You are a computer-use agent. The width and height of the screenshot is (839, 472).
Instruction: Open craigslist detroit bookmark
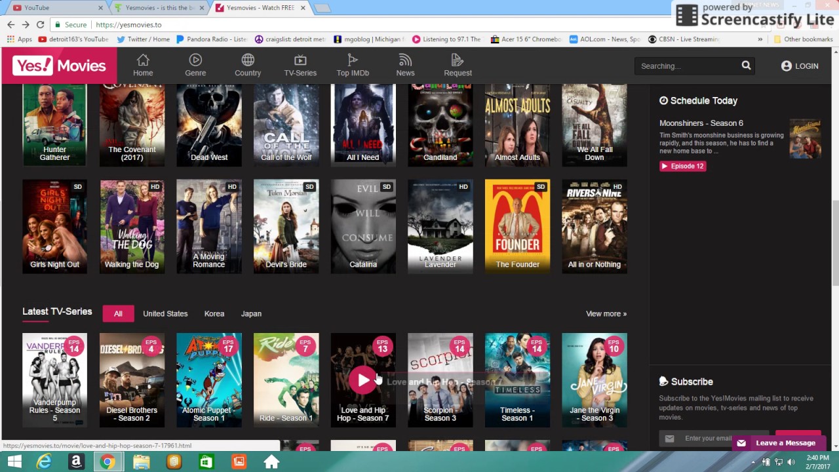click(290, 39)
